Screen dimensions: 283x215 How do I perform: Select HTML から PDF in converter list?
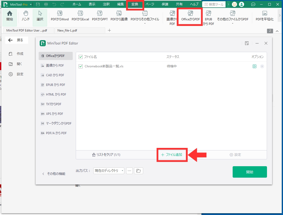coord(56,95)
